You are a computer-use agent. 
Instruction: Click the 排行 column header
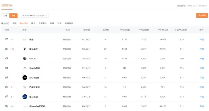click(x=7, y=30)
